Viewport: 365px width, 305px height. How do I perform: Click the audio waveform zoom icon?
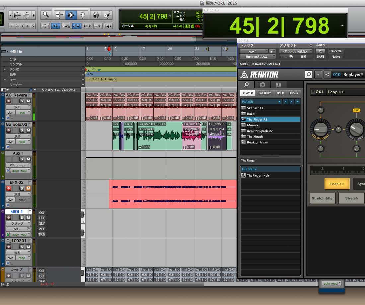(x=17, y=15)
